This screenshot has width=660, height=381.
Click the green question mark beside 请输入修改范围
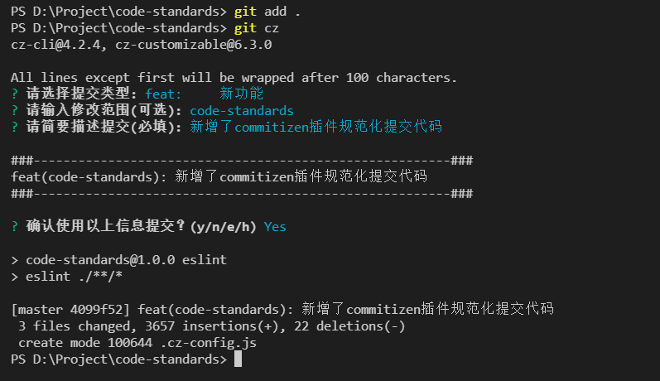click(x=15, y=111)
